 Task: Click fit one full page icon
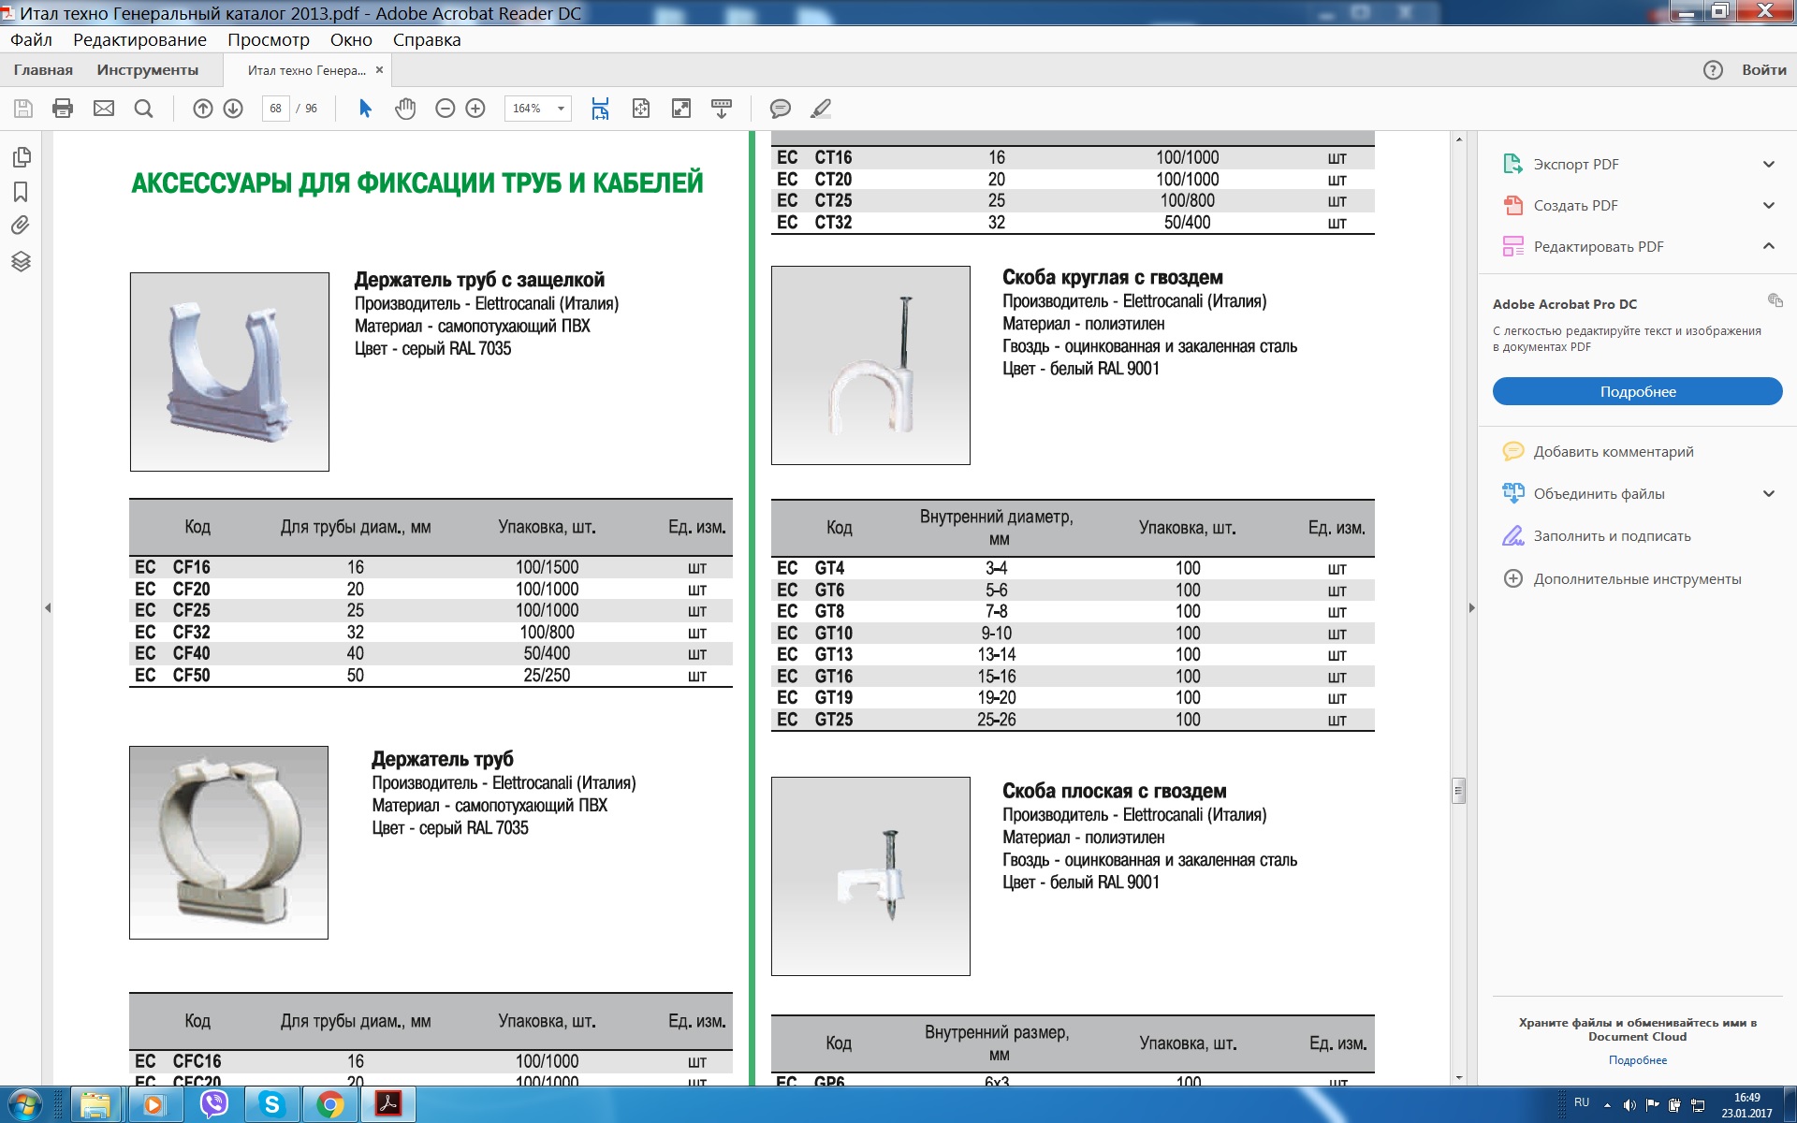(x=641, y=109)
